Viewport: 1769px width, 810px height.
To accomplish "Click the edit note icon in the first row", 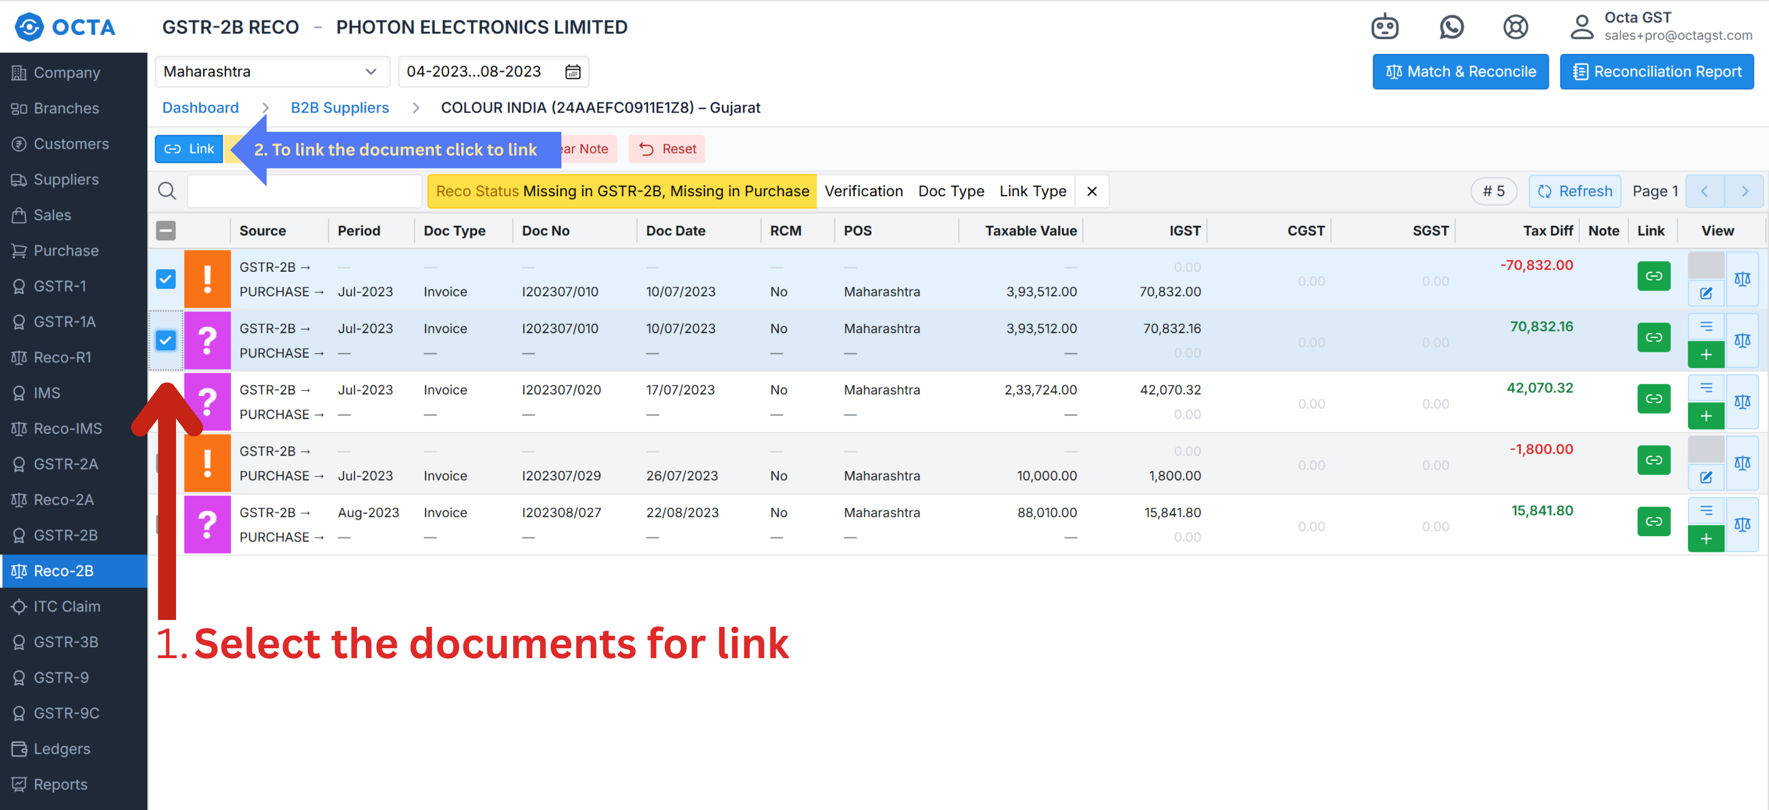I will tap(1705, 293).
